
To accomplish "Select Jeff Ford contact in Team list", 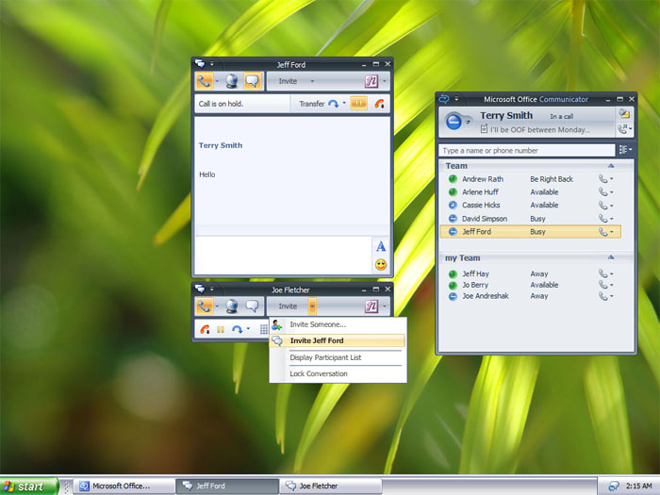I will tap(530, 232).
